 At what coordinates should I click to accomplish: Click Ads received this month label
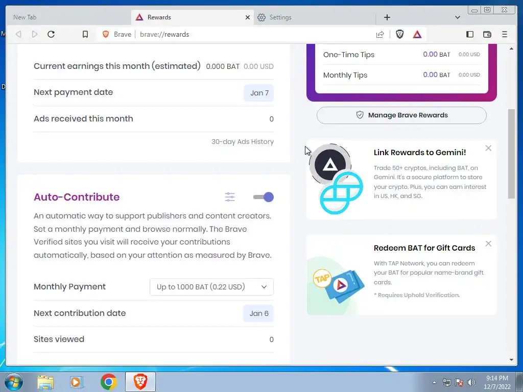[x=83, y=118]
